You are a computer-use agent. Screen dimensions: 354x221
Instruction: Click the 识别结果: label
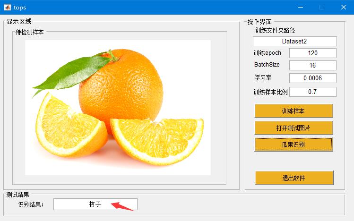[31, 204]
